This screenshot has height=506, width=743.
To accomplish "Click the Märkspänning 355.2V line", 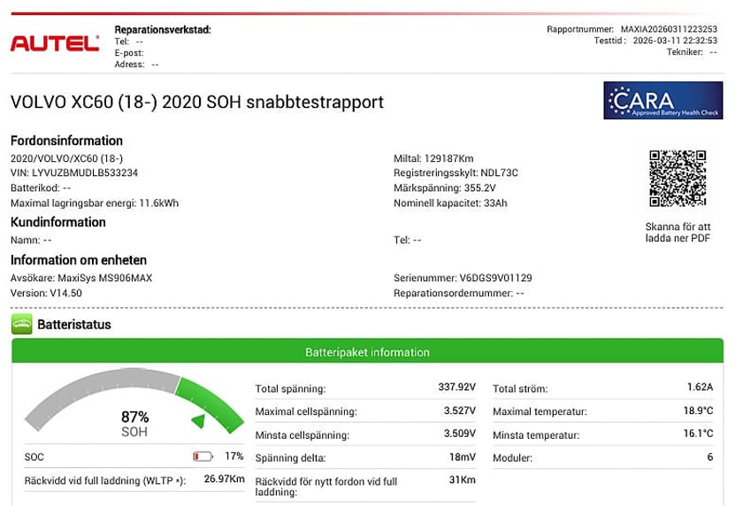I will 444,188.
